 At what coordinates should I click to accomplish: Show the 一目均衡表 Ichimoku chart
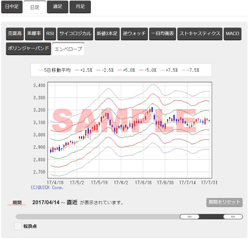click(162, 34)
